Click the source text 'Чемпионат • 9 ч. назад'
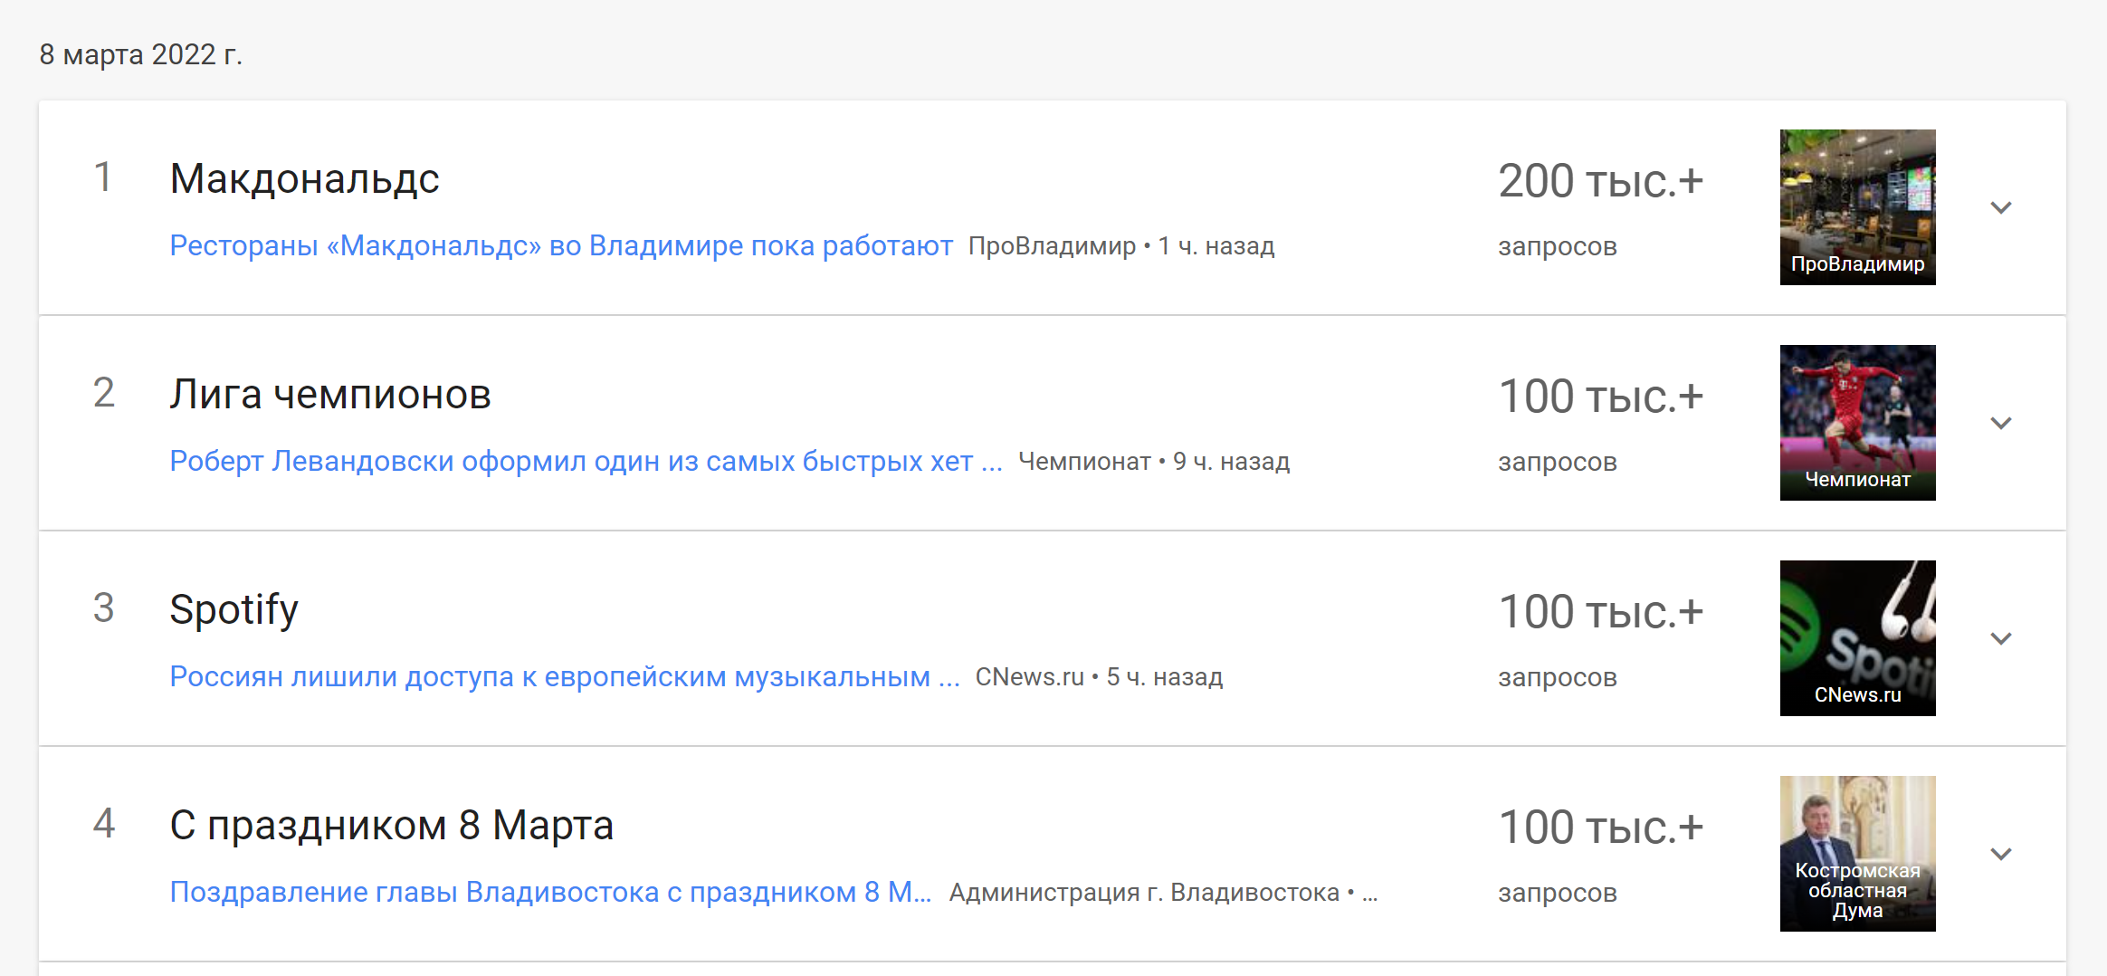The width and height of the screenshot is (2107, 976). tap(1154, 462)
